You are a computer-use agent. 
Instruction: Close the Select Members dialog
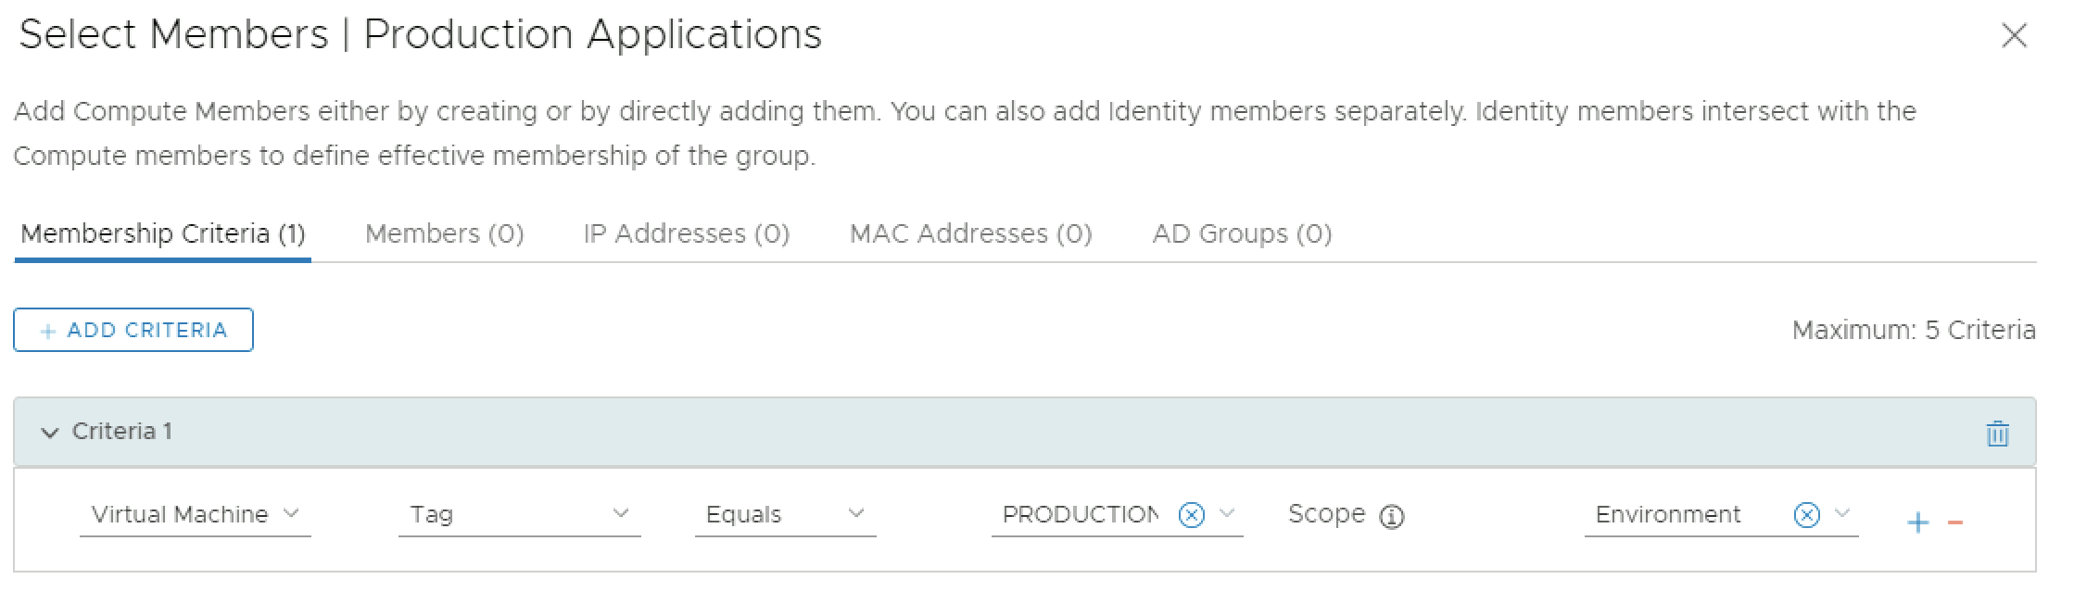point(2014,36)
